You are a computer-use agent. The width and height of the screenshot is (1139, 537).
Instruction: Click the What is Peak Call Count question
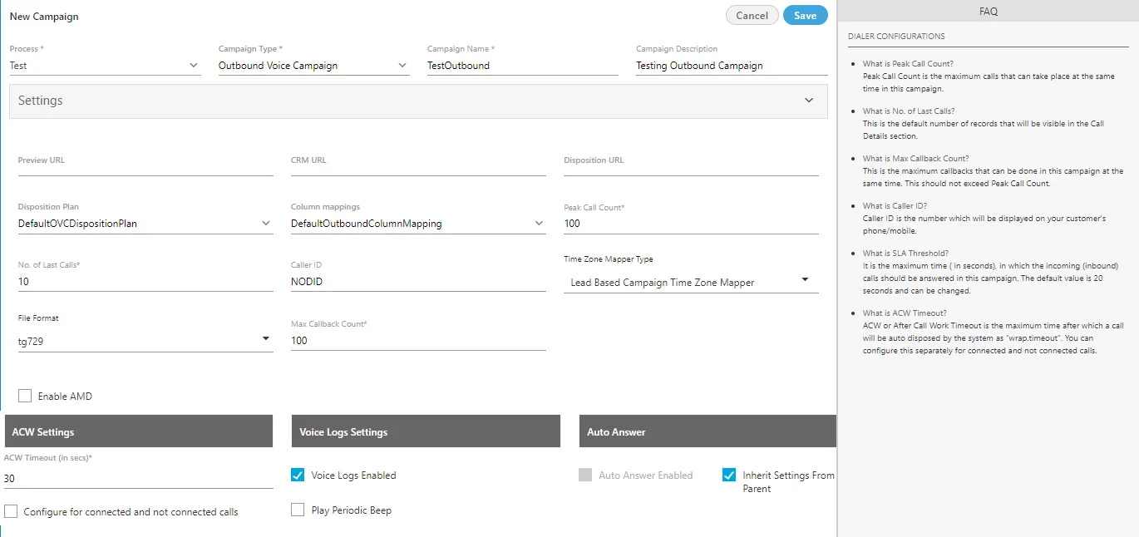click(x=908, y=64)
